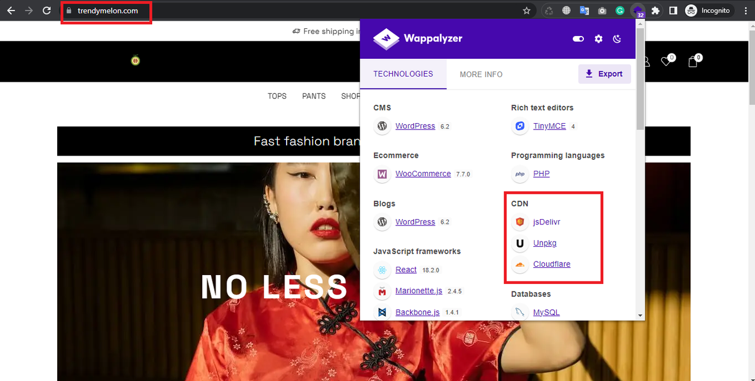Open the Unpkg link
Image resolution: width=755 pixels, height=381 pixels.
point(545,243)
